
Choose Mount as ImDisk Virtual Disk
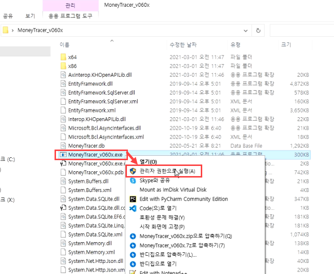[x=173, y=190]
